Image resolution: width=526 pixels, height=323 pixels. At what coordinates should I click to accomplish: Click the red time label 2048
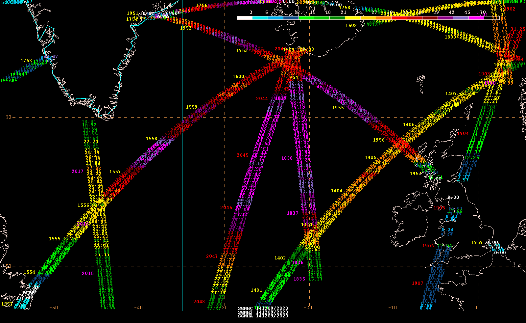199,302
